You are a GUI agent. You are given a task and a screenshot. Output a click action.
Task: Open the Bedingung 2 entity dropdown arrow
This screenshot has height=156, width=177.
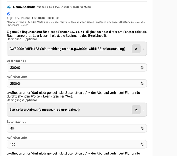[x=143, y=110]
